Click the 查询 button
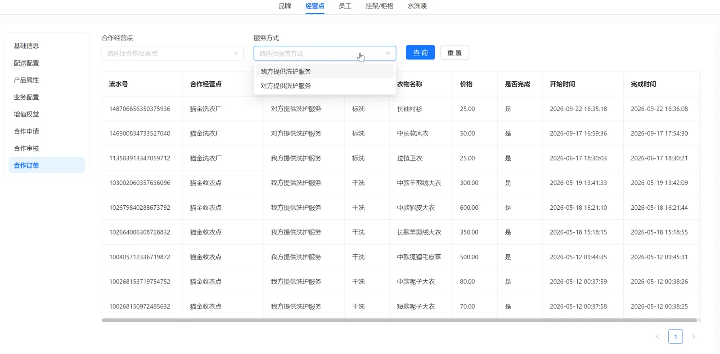720x354 pixels. pyautogui.click(x=420, y=53)
